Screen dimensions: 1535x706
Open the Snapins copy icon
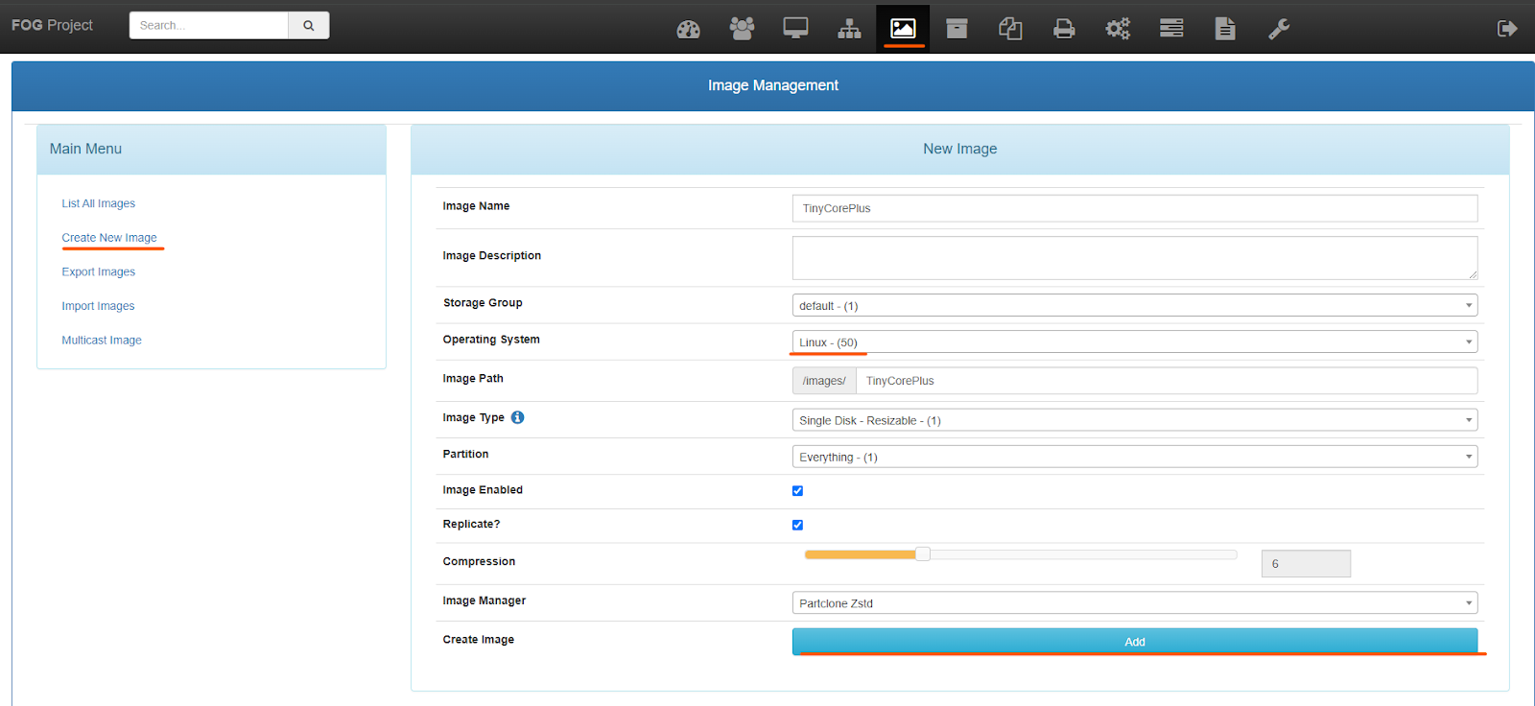[1010, 29]
